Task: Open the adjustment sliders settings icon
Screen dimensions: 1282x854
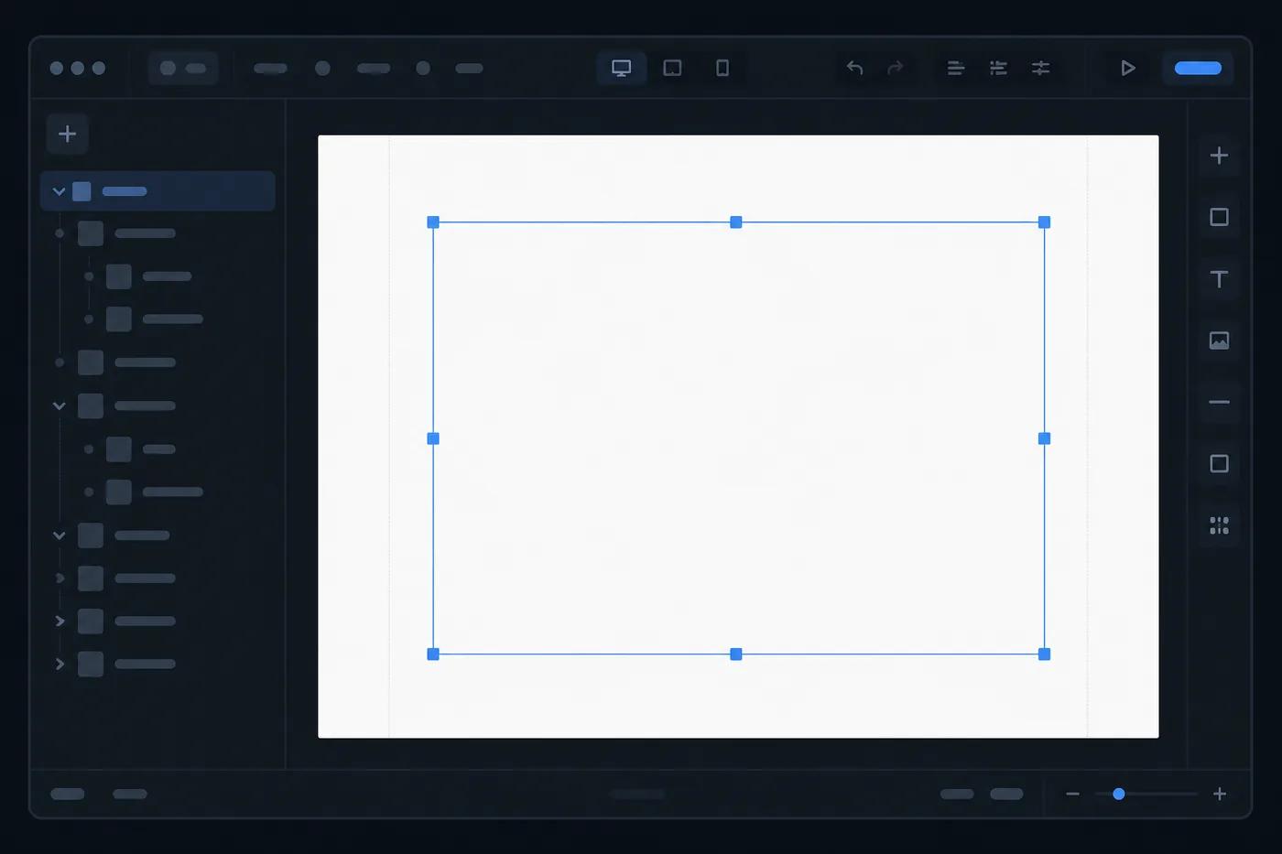Action: (1040, 68)
